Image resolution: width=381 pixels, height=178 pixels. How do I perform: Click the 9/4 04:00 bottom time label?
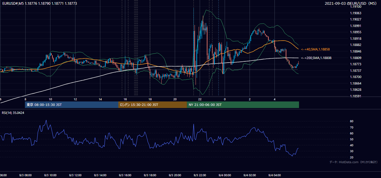[x=275, y=175]
